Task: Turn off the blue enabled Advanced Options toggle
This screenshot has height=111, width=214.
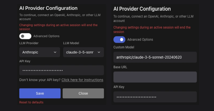Action: [119, 39]
